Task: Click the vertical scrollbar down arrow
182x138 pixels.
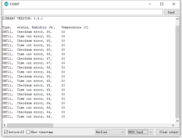Action: (x=177, y=121)
